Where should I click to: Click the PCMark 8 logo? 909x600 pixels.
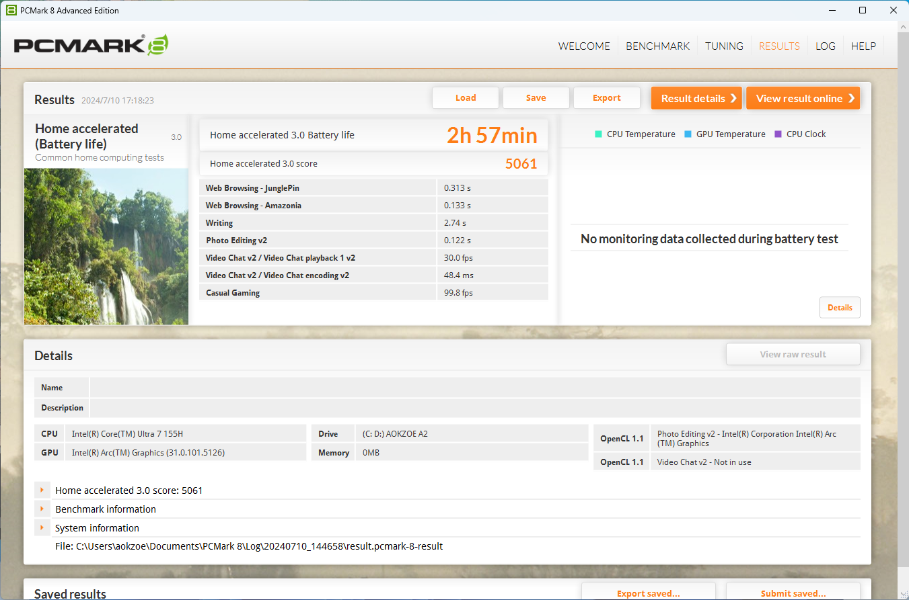91,46
